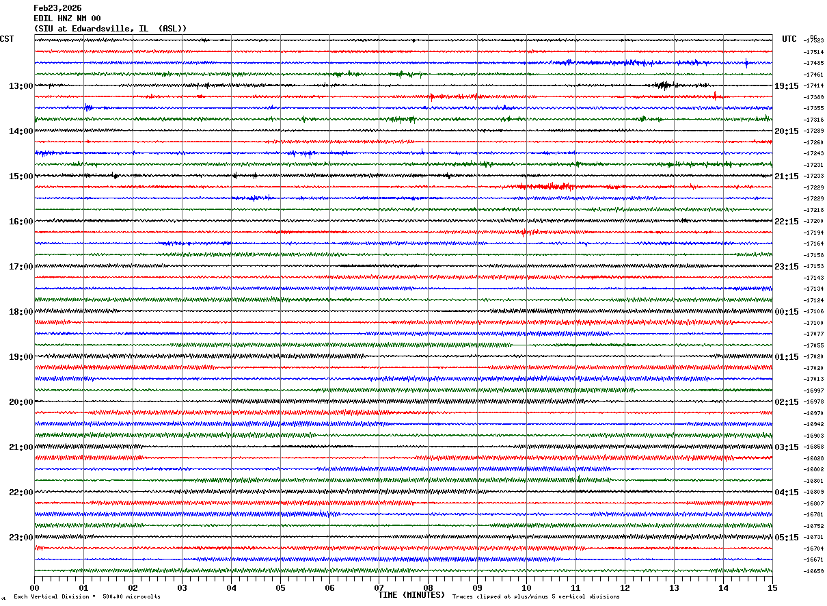This screenshot has height=606, width=827.
Task: Select the 15:00 CST time label
Action: (x=21, y=176)
